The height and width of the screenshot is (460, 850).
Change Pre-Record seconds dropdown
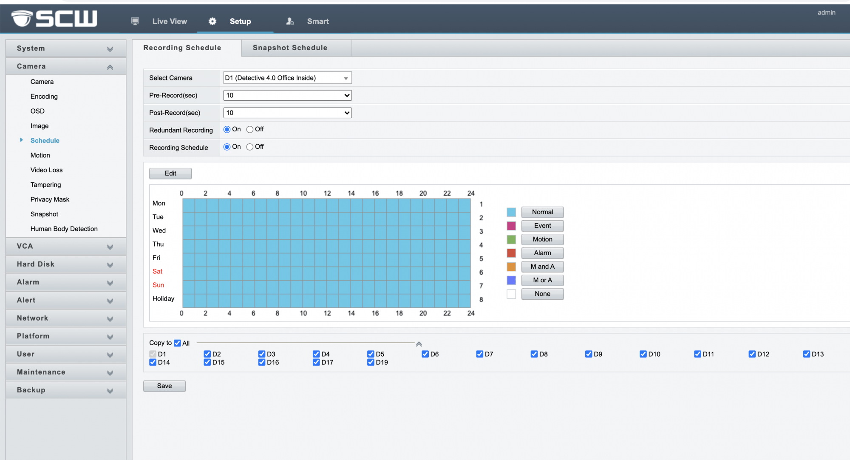point(287,95)
